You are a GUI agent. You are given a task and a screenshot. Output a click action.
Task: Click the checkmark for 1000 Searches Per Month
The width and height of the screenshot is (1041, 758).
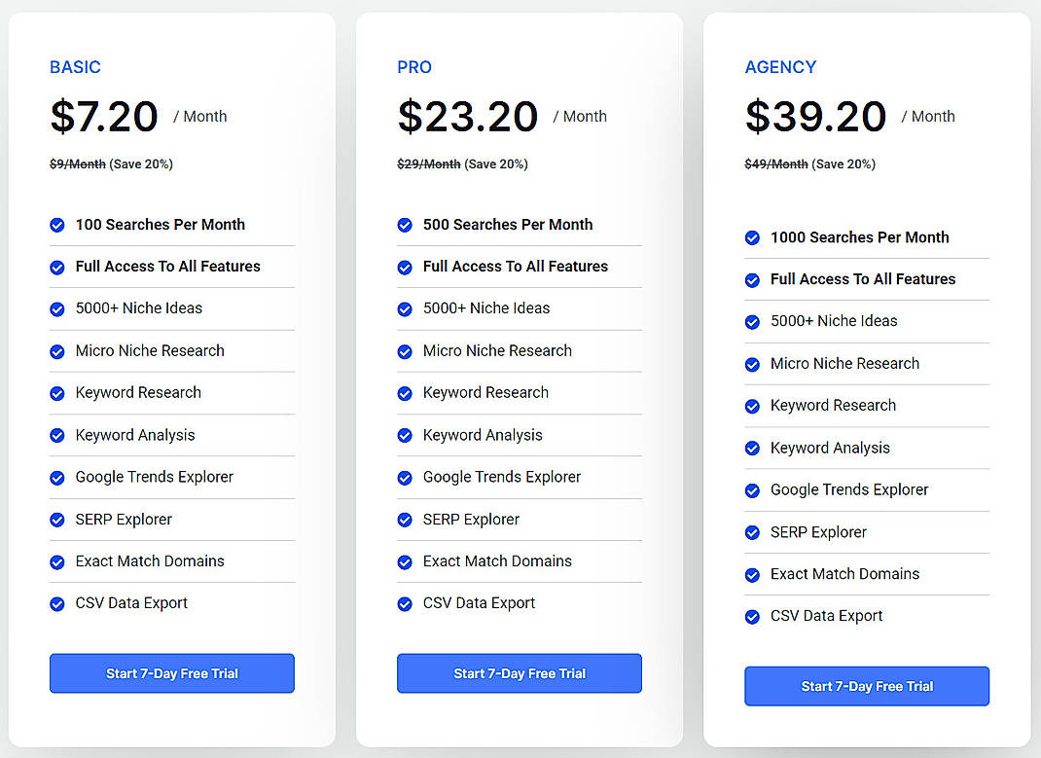point(752,237)
